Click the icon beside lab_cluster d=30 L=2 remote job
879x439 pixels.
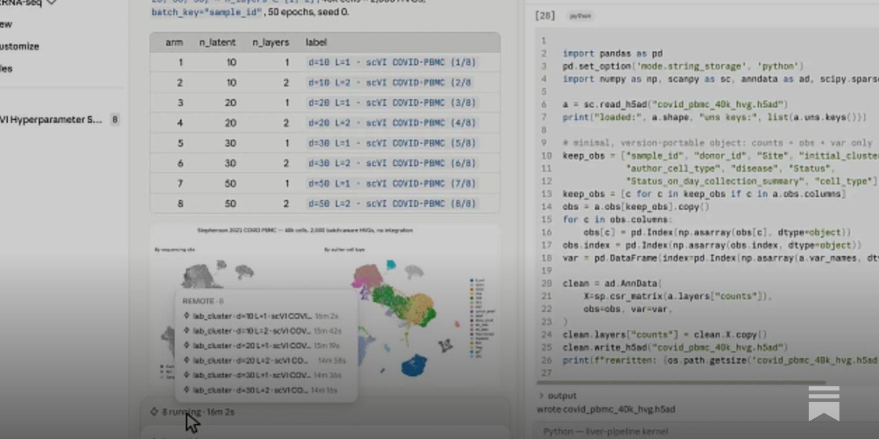pyautogui.click(x=187, y=390)
